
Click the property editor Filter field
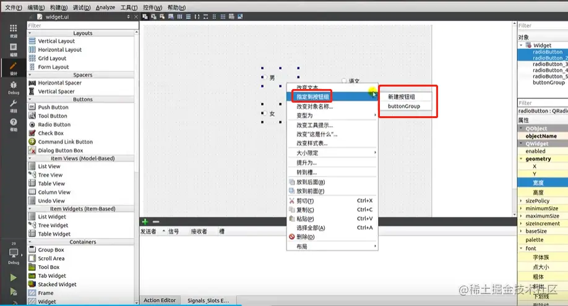point(543,103)
